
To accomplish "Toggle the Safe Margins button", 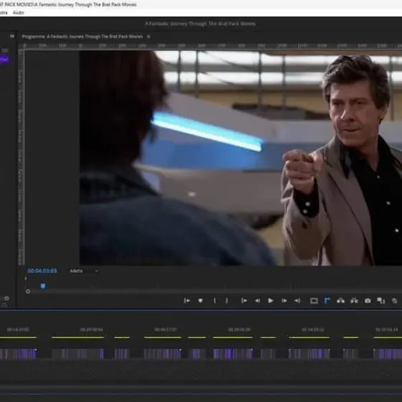I will (x=314, y=301).
